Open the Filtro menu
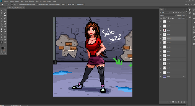 pos(37,1)
